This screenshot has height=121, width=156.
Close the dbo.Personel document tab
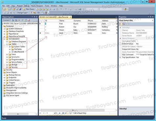[70, 17]
